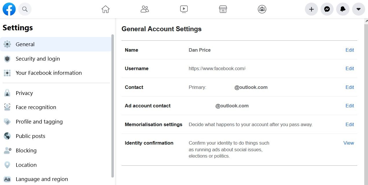
Task: Open Privacy settings in sidebar
Action: point(24,93)
